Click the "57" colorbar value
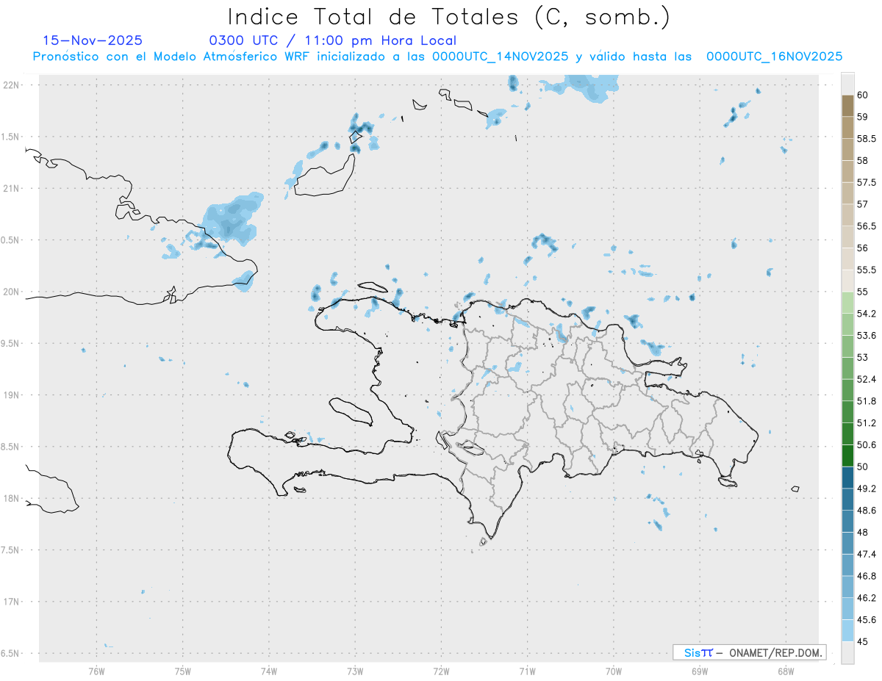Viewport: 882px width, 681px height. (863, 204)
